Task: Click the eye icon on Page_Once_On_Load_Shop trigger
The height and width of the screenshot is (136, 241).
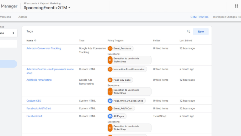Action: 110,101
